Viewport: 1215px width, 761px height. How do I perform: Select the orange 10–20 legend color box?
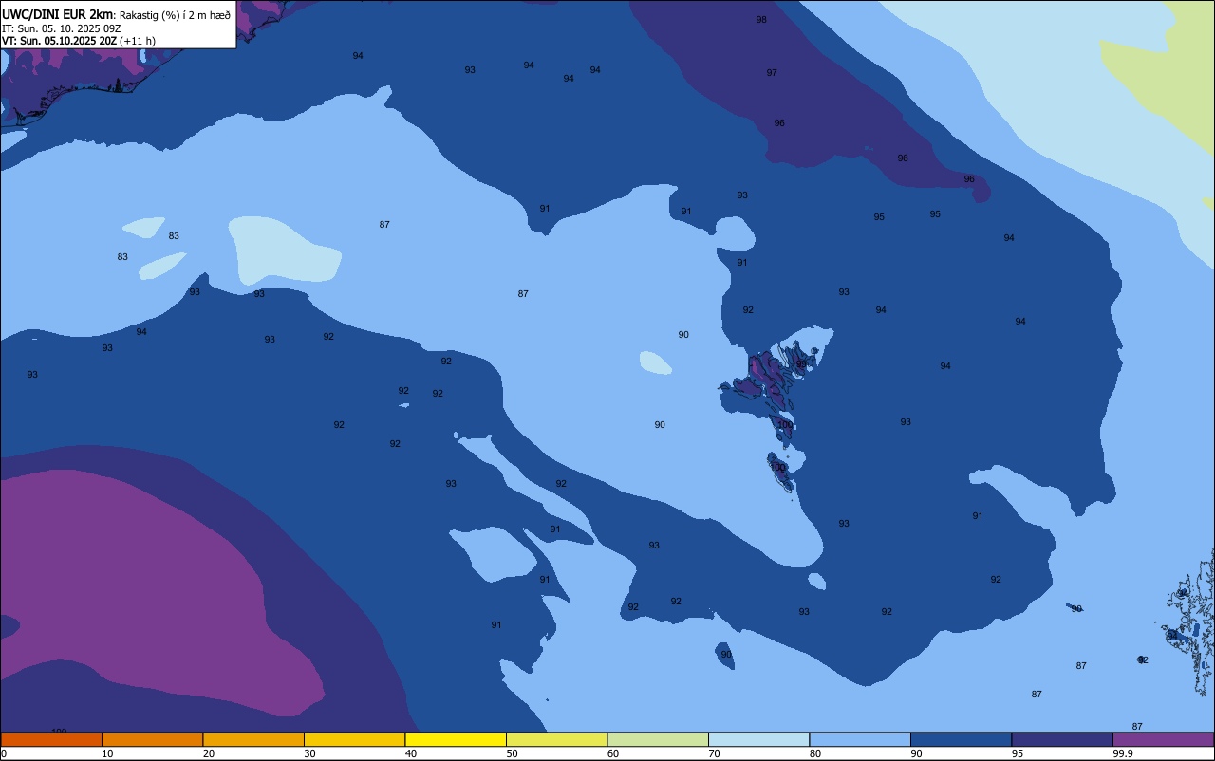pos(152,739)
